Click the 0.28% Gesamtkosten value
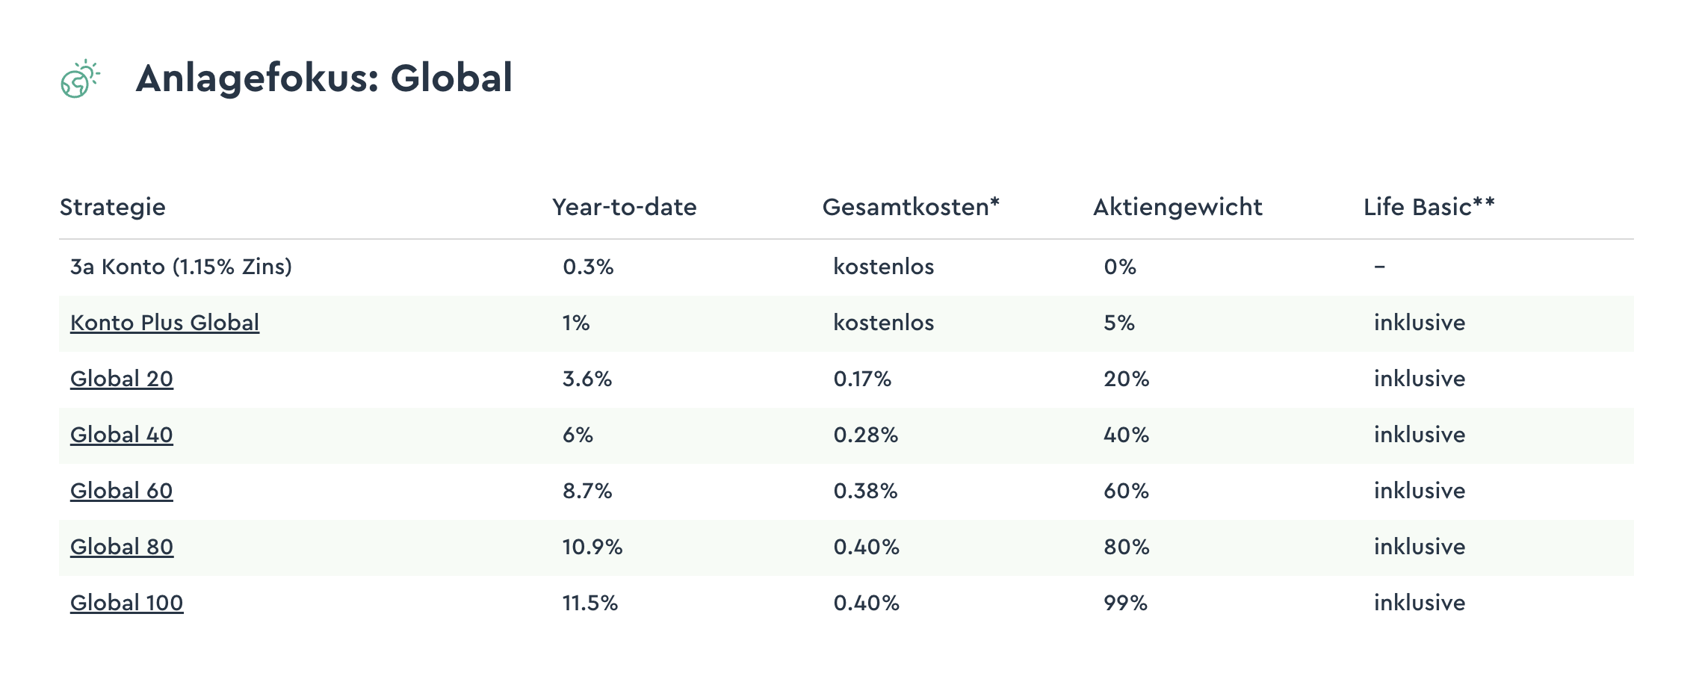1693x673 pixels. [x=865, y=435]
